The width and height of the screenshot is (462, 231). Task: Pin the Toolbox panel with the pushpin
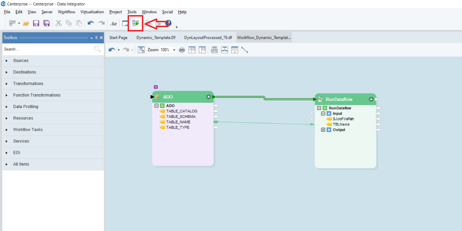(96, 38)
